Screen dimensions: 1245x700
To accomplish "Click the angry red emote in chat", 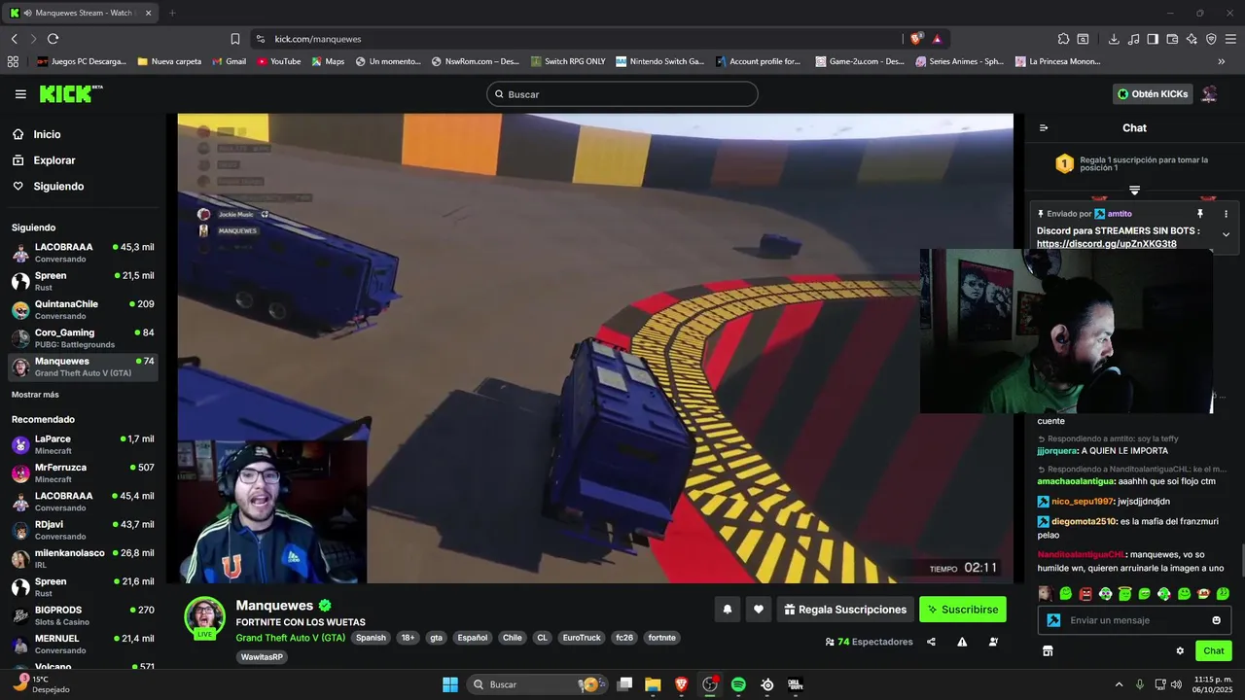I will click(1085, 594).
